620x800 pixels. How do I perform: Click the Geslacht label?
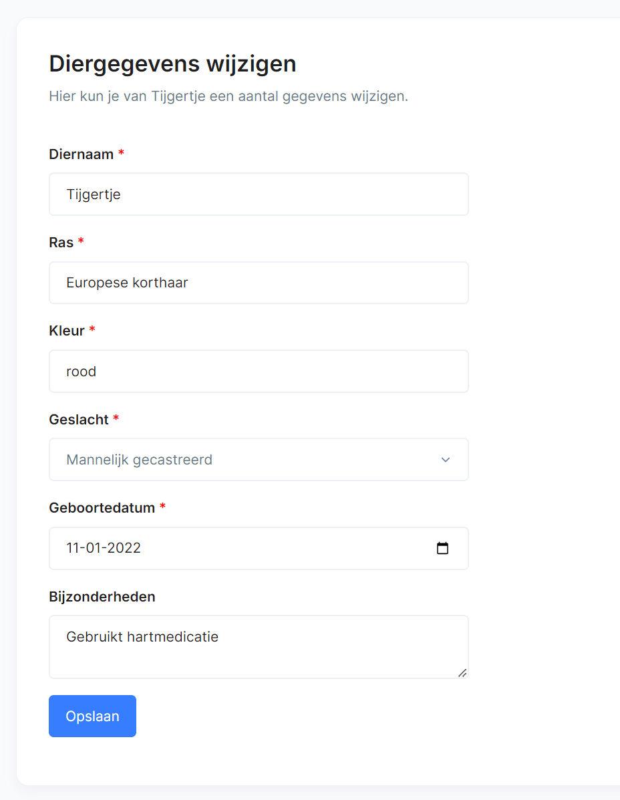coord(79,420)
